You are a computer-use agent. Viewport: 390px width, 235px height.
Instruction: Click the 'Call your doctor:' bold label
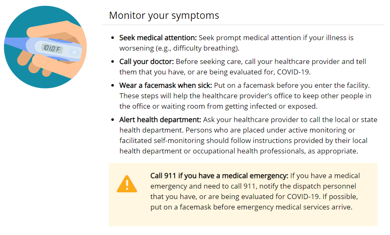[x=146, y=61]
